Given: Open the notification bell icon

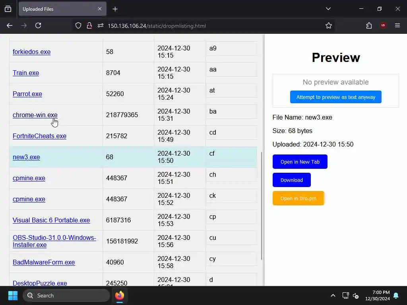Looking at the screenshot, I should (x=396, y=295).
